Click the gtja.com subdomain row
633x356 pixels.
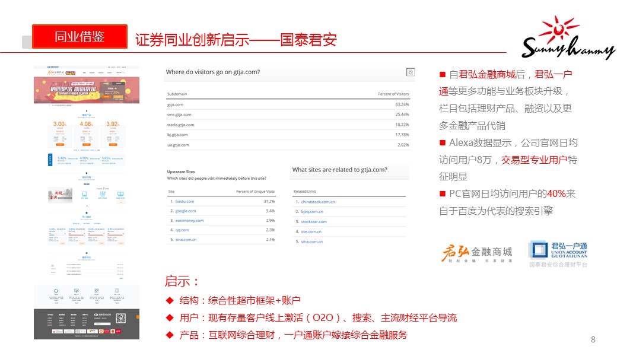point(288,104)
